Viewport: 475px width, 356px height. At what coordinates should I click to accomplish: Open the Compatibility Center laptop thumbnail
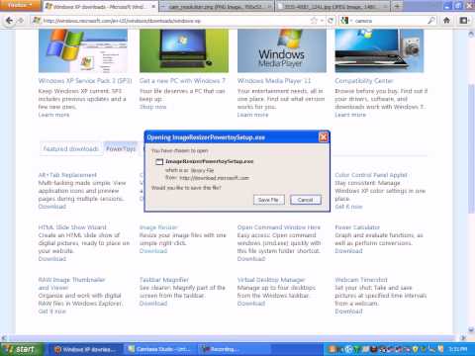pyautogui.click(x=379, y=50)
